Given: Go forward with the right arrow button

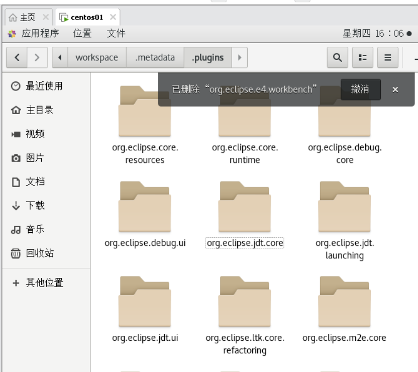Looking at the screenshot, I should (37, 57).
